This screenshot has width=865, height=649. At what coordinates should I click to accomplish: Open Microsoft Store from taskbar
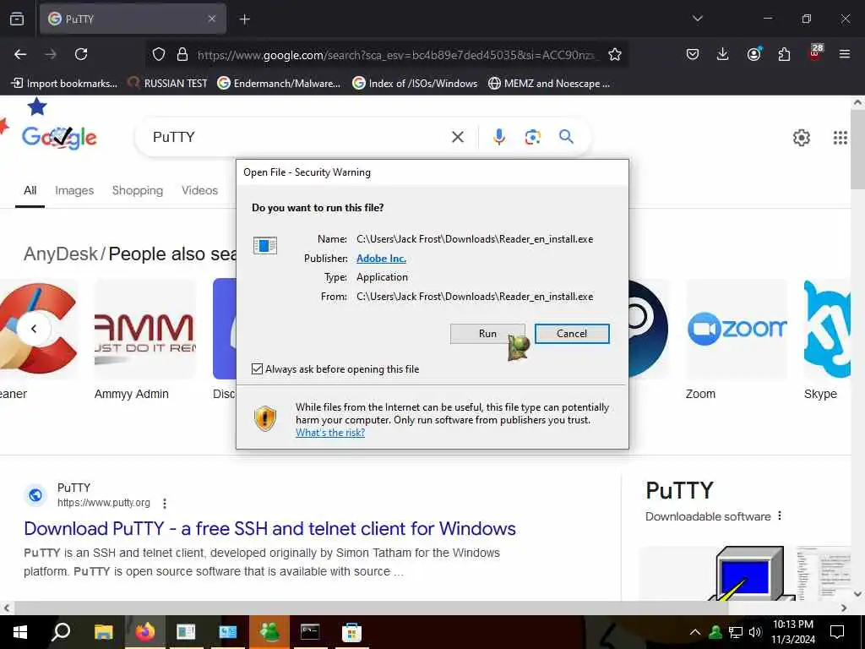coord(351,632)
